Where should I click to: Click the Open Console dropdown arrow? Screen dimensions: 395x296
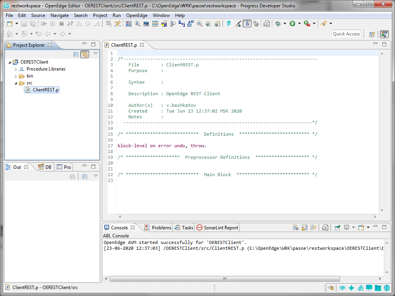point(368,227)
